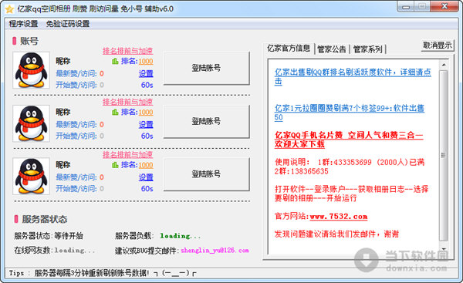The width and height of the screenshot is (463, 283).
Task: Minimize the window from title bar
Action: (x=406, y=7)
